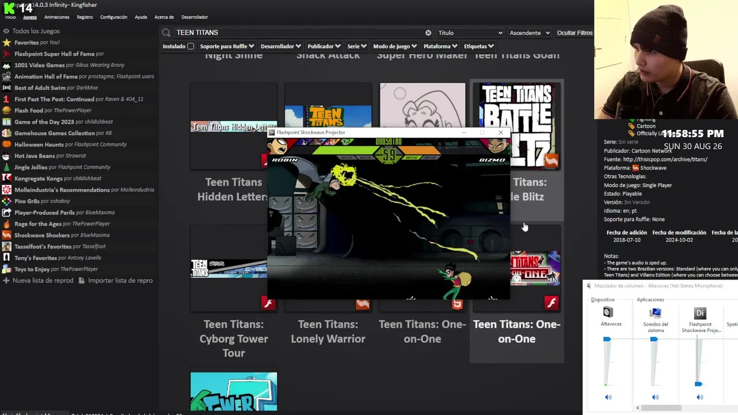Viewport: 738px width, 415px height.
Task: Adjust the Altavoces volume slider handle
Action: 607,339
